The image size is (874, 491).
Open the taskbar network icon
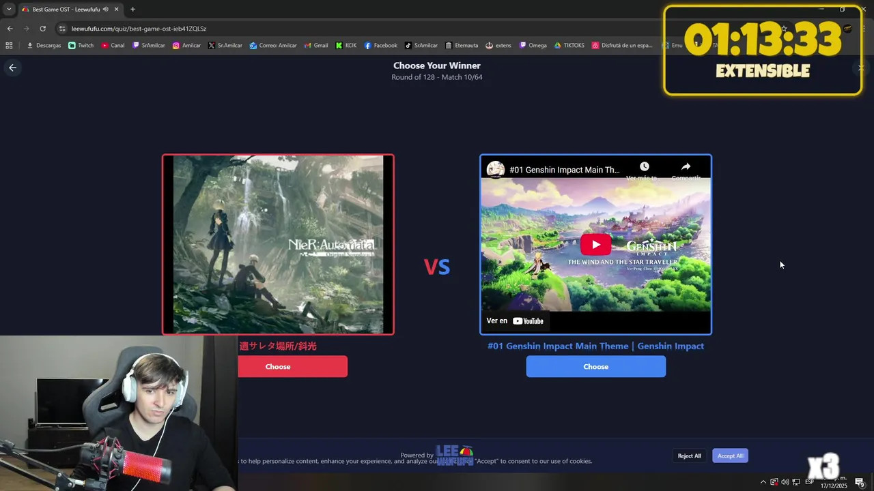pos(796,482)
